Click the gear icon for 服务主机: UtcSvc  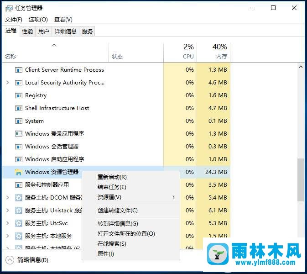point(19,223)
